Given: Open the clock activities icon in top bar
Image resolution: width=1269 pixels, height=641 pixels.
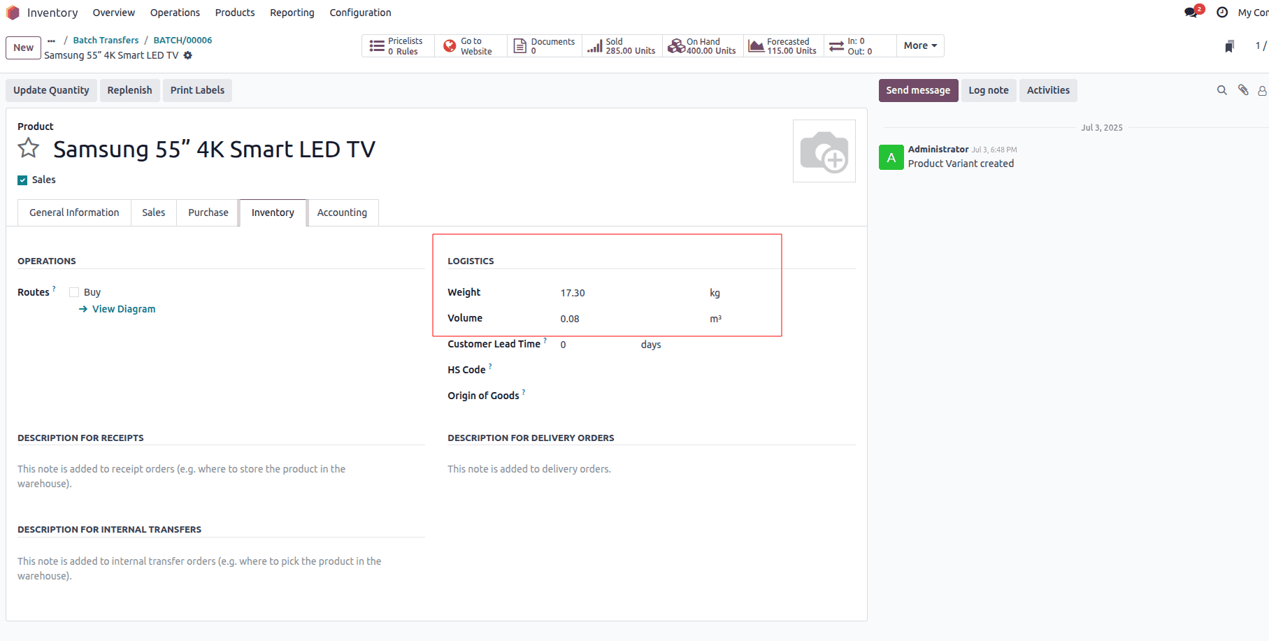Looking at the screenshot, I should tap(1222, 13).
